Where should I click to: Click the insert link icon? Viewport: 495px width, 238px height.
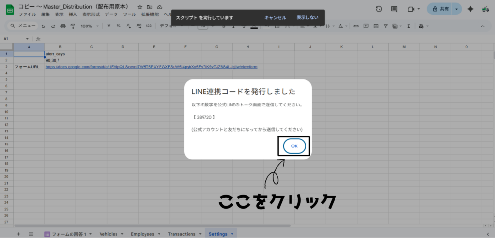tap(356, 26)
